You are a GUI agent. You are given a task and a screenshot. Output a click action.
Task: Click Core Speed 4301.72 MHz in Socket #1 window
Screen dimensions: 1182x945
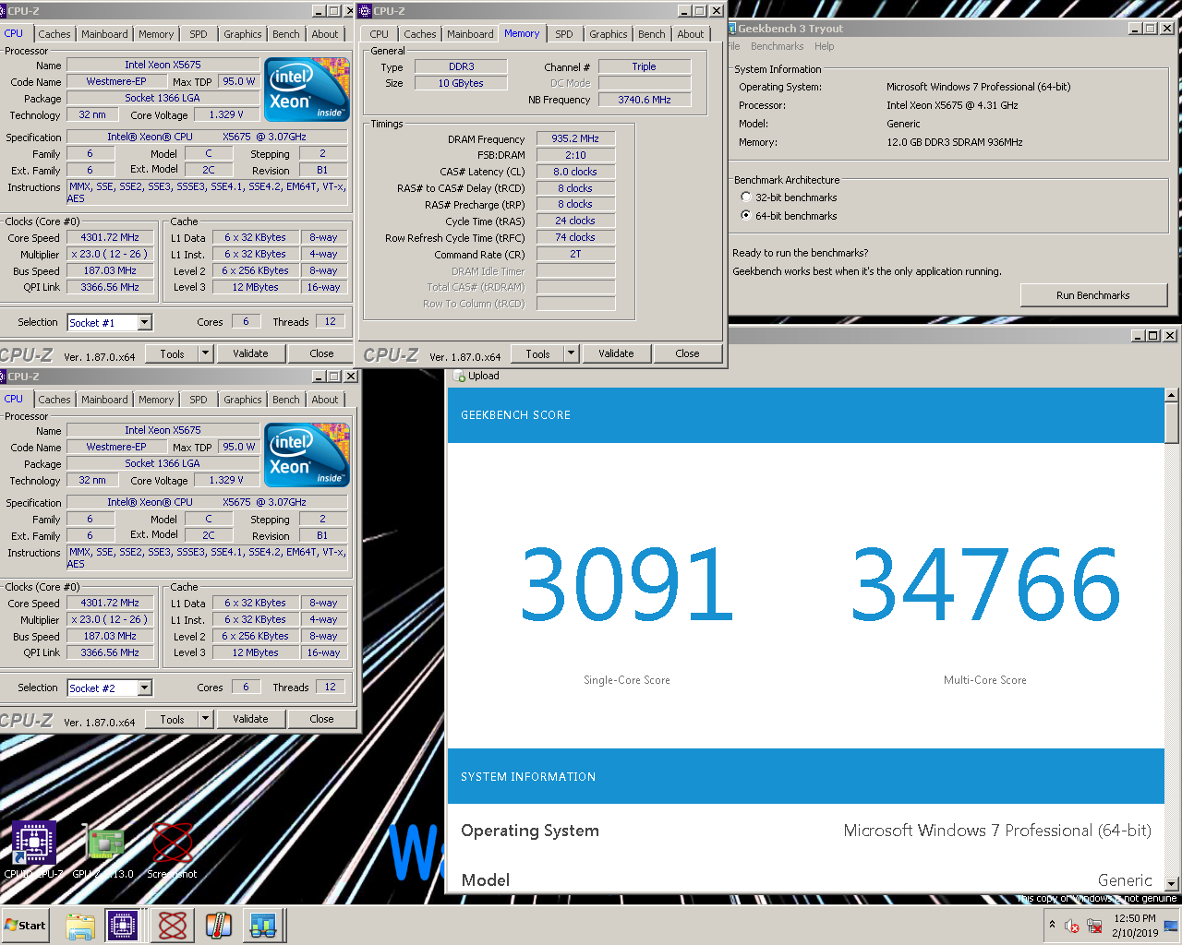(109, 237)
